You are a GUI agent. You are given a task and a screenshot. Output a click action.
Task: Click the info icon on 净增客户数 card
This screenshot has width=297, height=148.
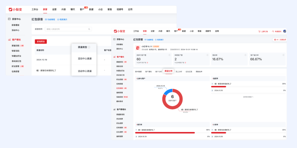point(207,55)
